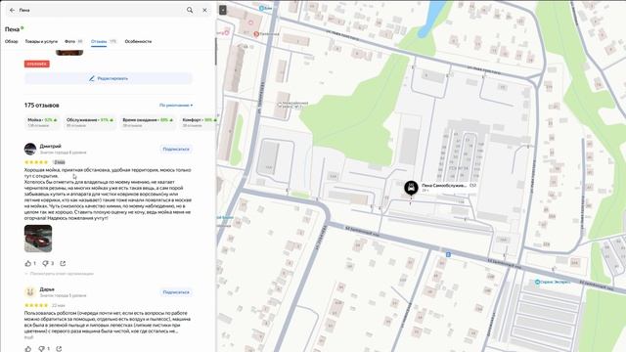The image size is (626, 352).
Task: Click the back arrow in search bar
Action: click(x=12, y=10)
